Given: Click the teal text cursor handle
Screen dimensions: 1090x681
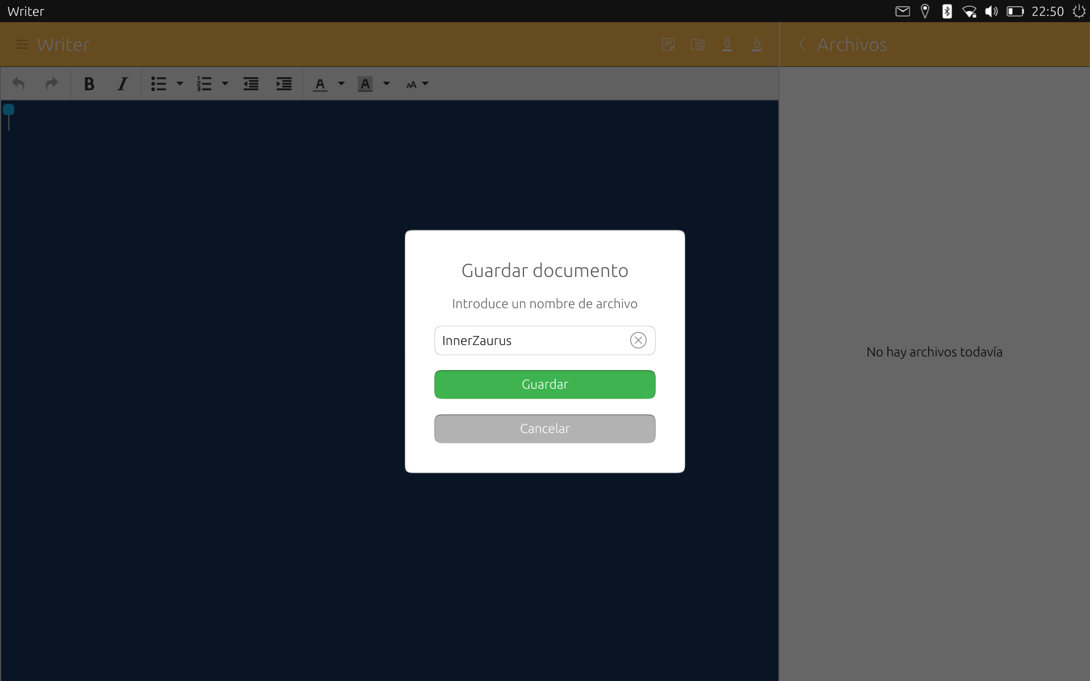Looking at the screenshot, I should 9,110.
